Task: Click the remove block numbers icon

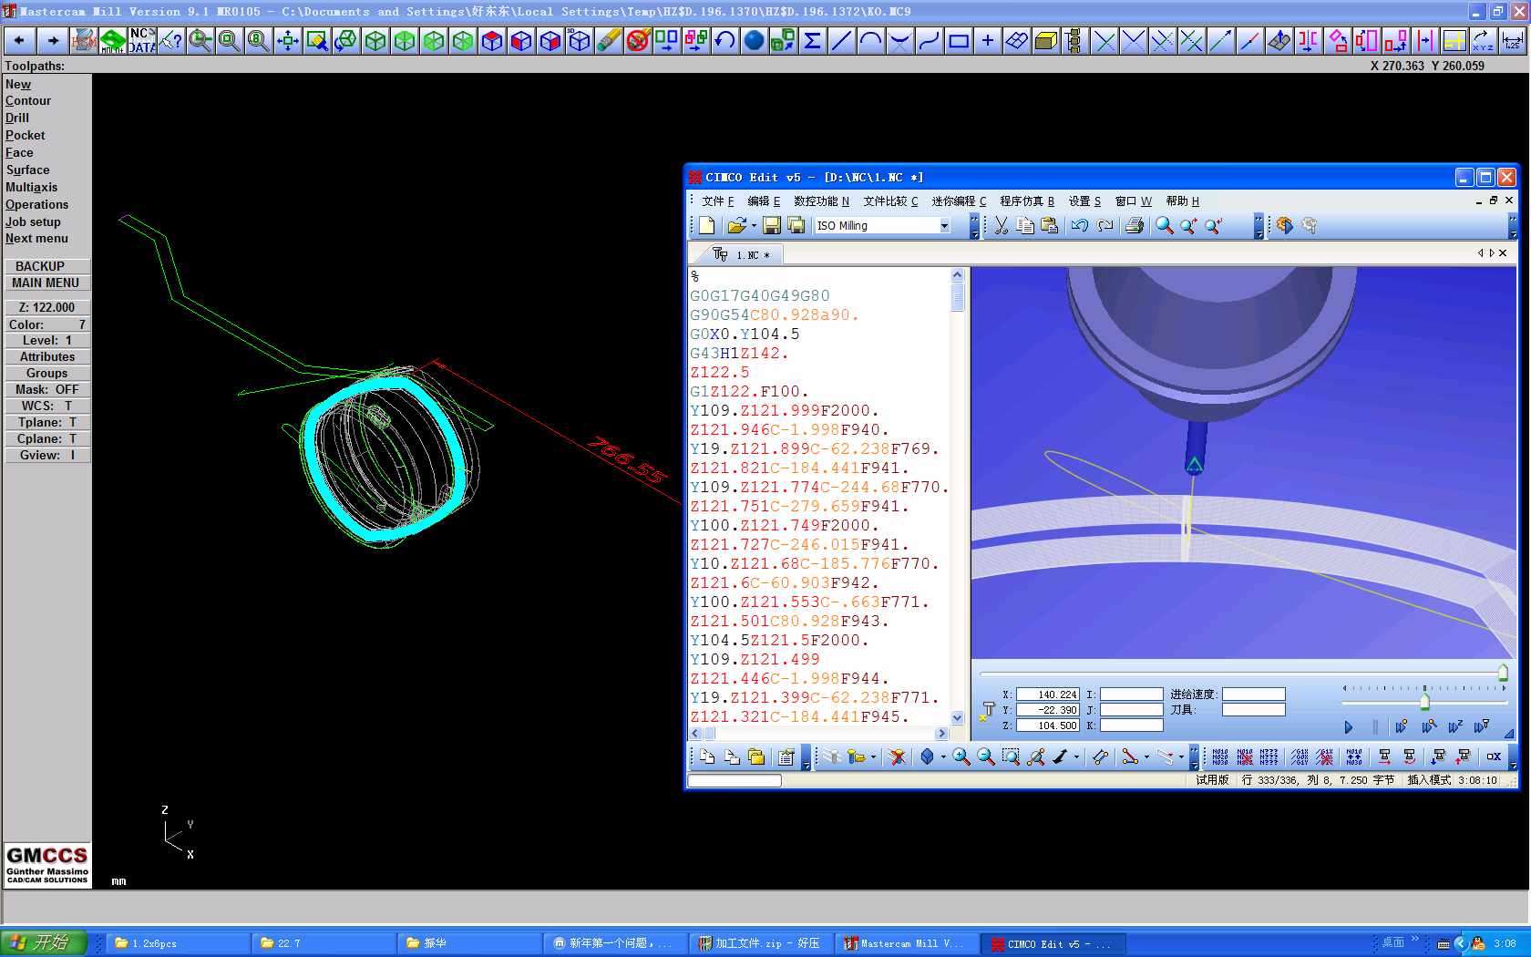Action: pyautogui.click(x=1245, y=756)
